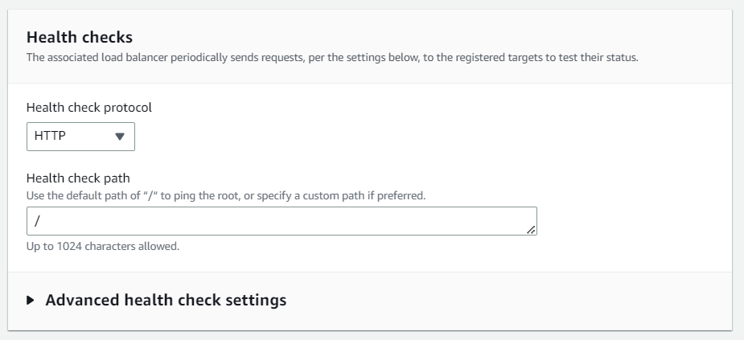Click the 'Up to 1024 characters allowed' hint
Image resolution: width=744 pixels, height=340 pixels.
102,246
